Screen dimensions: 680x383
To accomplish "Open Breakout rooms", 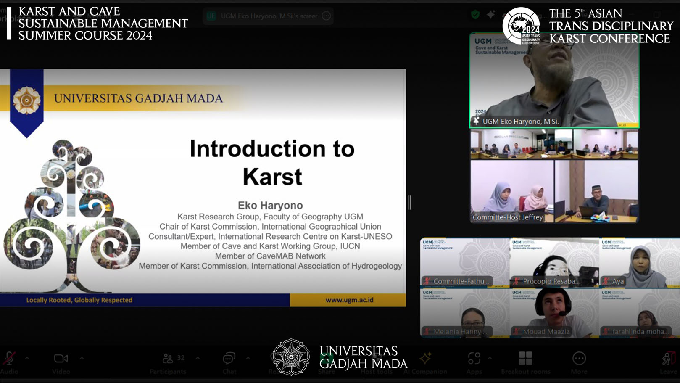I will (525, 363).
